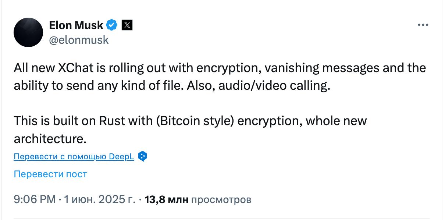Screen dimensions: 445x220
Task: Click the word "XChat" in the post
Action: pyautogui.click(x=76, y=68)
